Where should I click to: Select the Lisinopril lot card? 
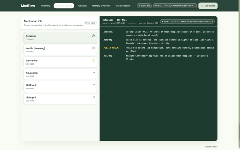tap(60, 99)
